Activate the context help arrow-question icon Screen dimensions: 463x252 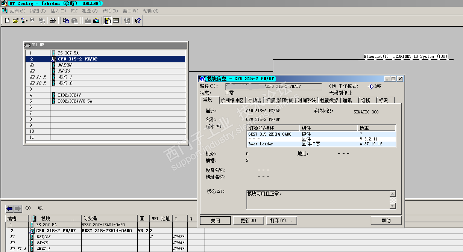point(138,21)
